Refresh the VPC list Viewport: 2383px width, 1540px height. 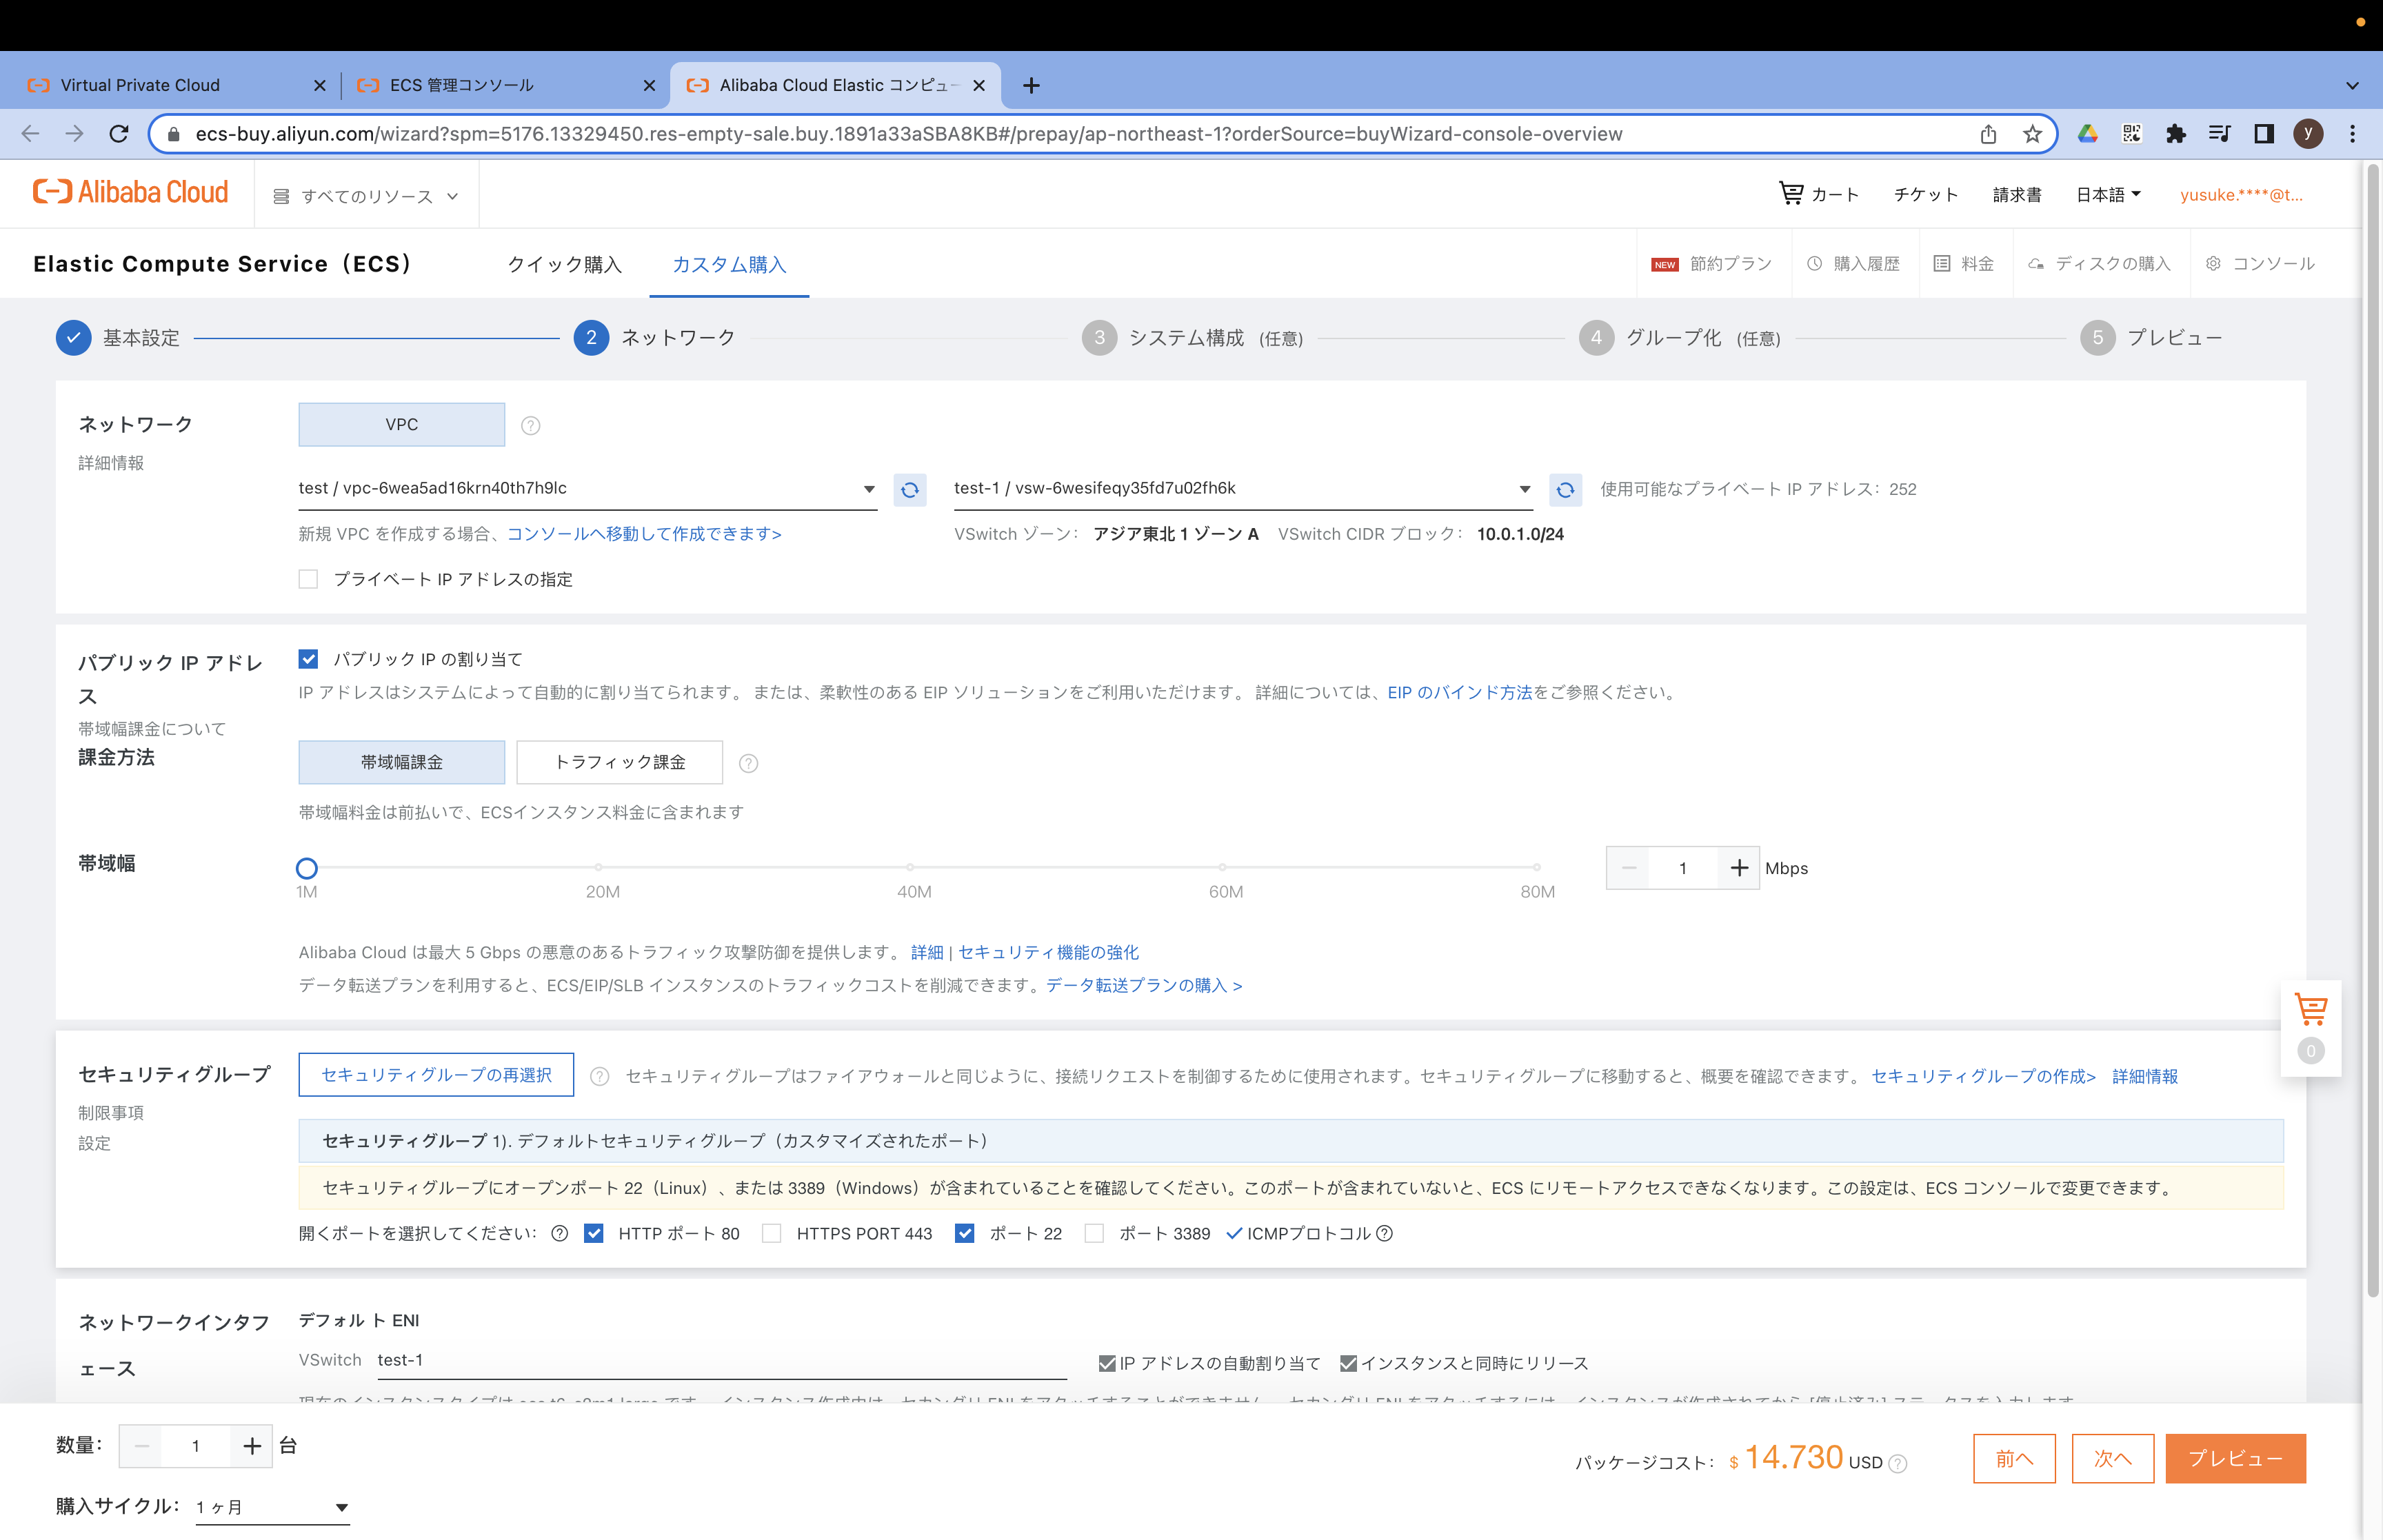[x=909, y=489]
